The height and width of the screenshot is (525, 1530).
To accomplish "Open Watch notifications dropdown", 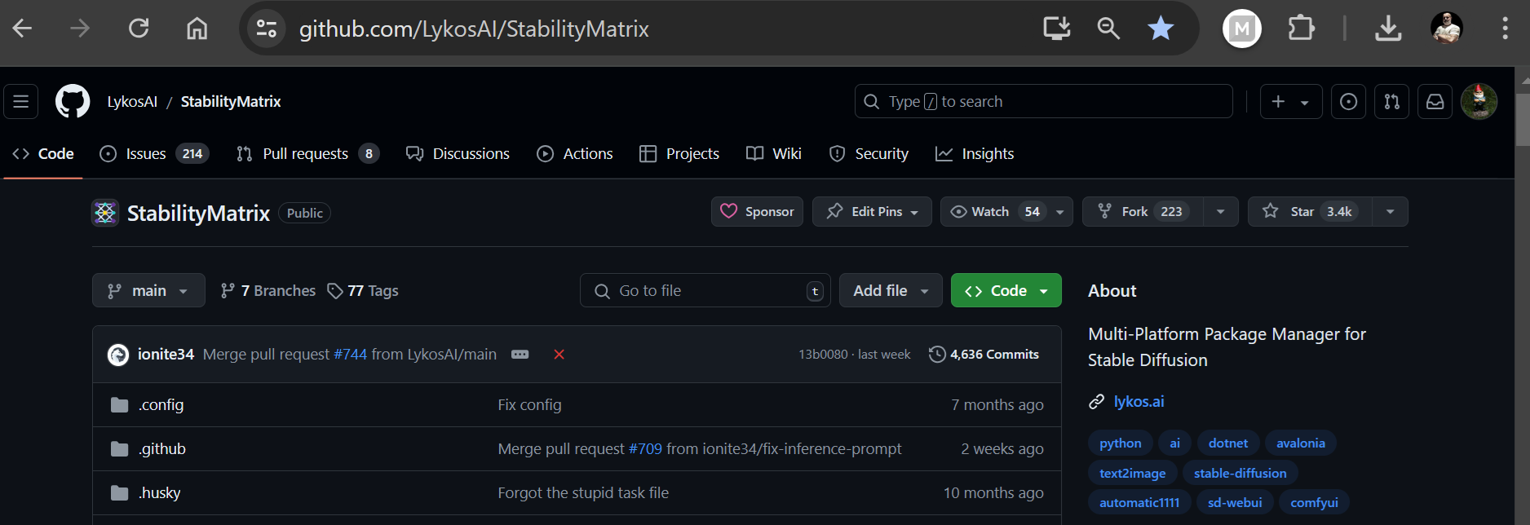I will click(1006, 212).
